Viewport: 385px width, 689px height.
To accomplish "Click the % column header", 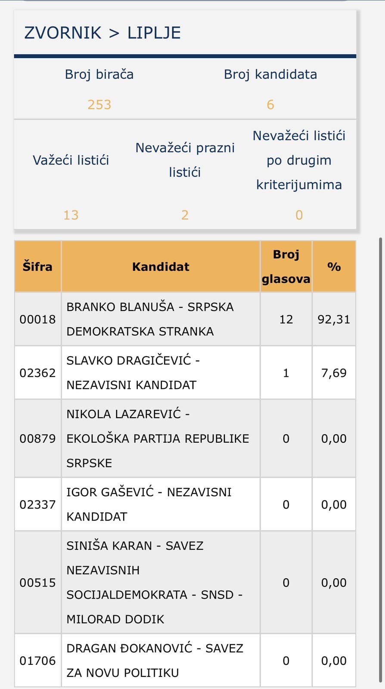I will point(334,267).
